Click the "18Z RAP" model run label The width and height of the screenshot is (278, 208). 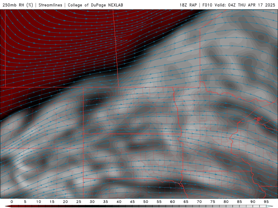click(188, 5)
